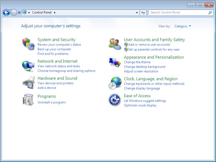216x162 pixels.
Task: Open Appearance and Personalization category
Action: coord(154,57)
